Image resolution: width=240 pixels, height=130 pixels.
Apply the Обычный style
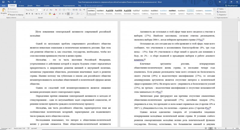tap(91, 12)
